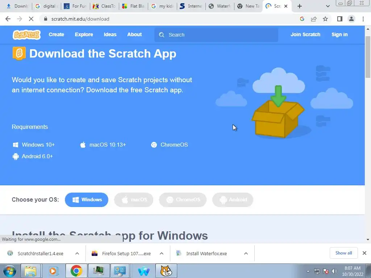371x278 pixels.
Task: Close the downloads bar
Action: pyautogui.click(x=364, y=253)
